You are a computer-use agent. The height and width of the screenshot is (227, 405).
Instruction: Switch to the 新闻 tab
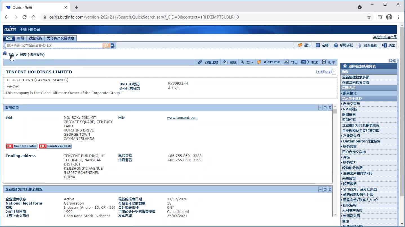(x=21, y=38)
